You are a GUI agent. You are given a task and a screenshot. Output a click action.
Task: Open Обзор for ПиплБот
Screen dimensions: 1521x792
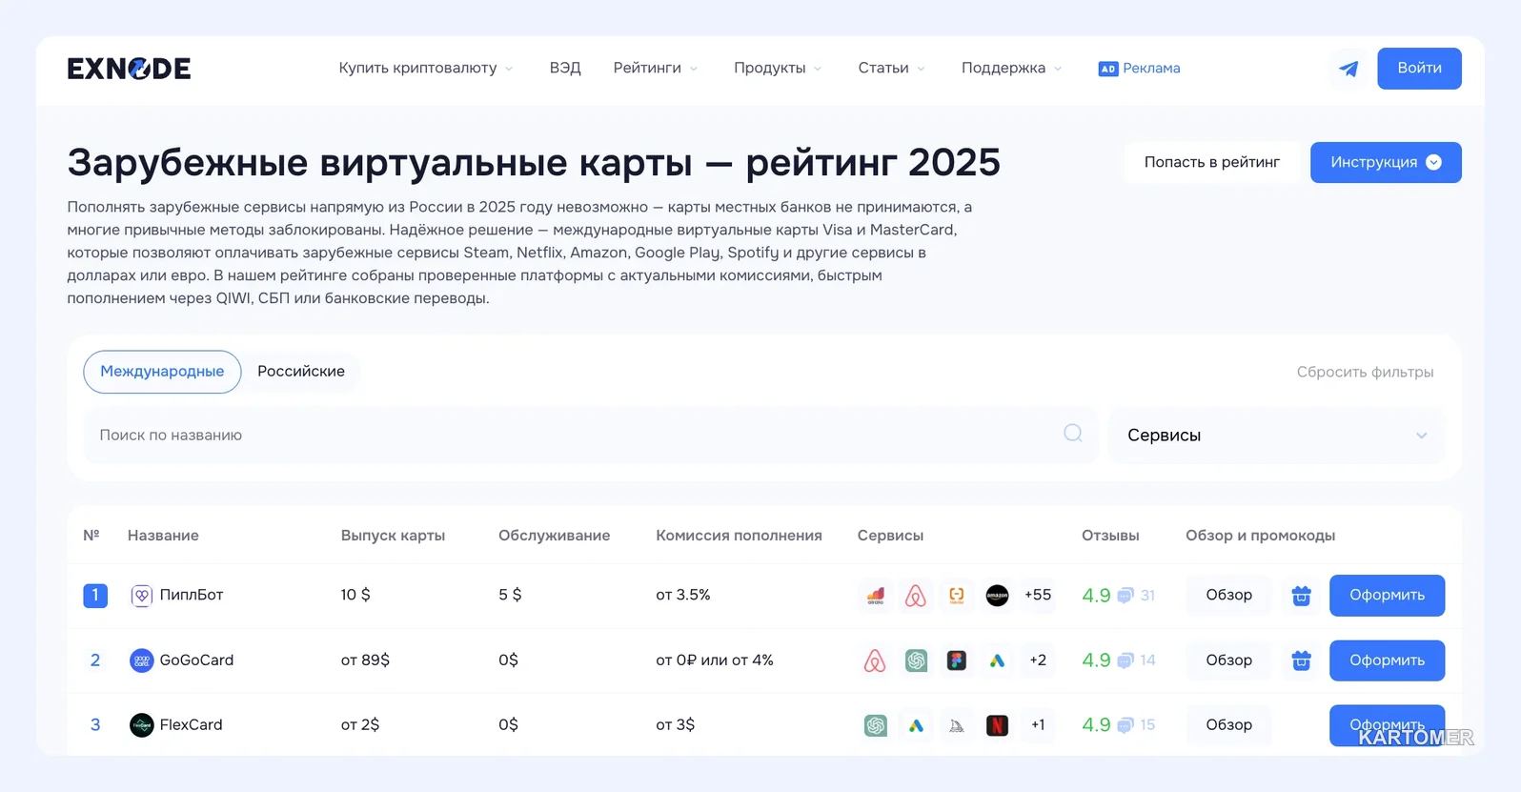(x=1228, y=595)
